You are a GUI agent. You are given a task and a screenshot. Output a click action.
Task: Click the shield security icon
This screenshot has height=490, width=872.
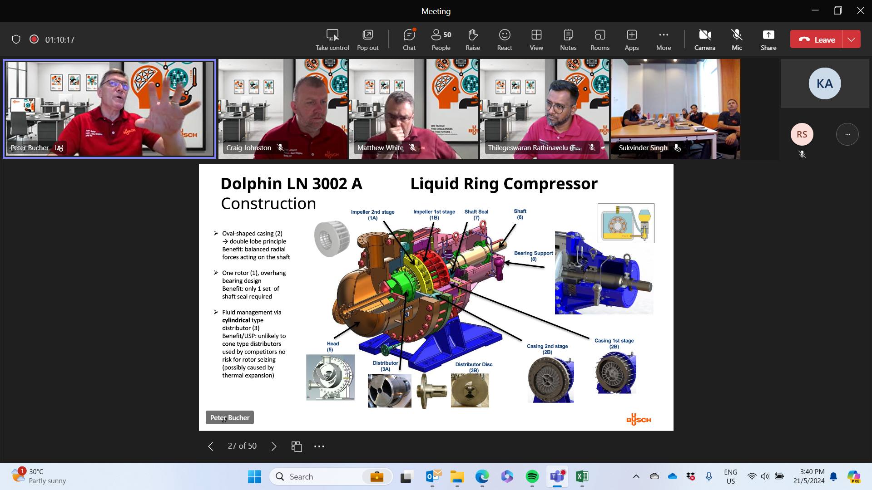pyautogui.click(x=16, y=39)
